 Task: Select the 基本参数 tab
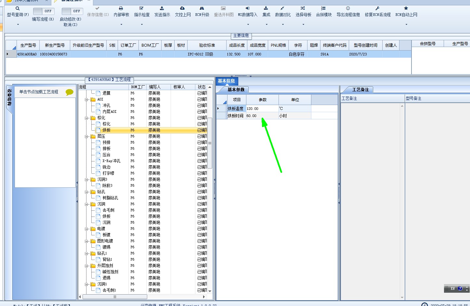236,90
